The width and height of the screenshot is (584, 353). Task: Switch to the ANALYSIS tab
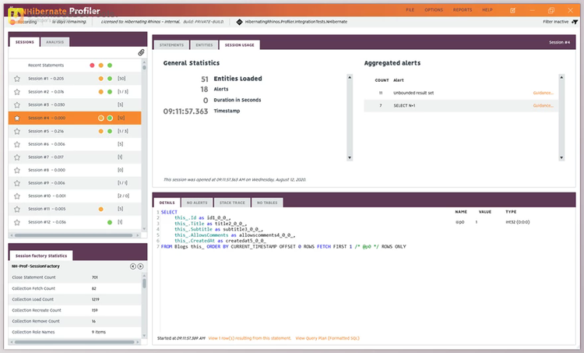pyautogui.click(x=55, y=42)
